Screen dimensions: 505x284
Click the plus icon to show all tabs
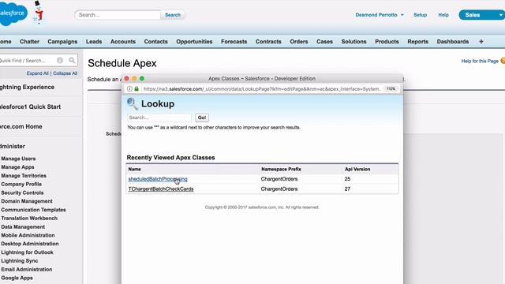point(481,42)
